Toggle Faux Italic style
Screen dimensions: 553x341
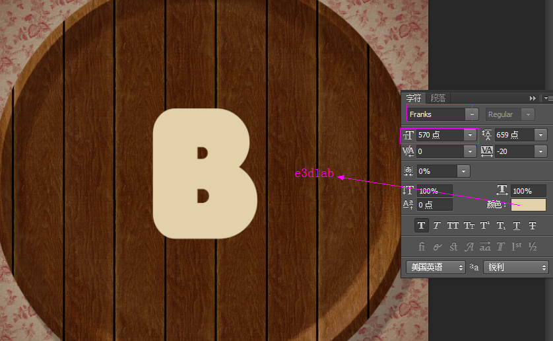click(437, 225)
